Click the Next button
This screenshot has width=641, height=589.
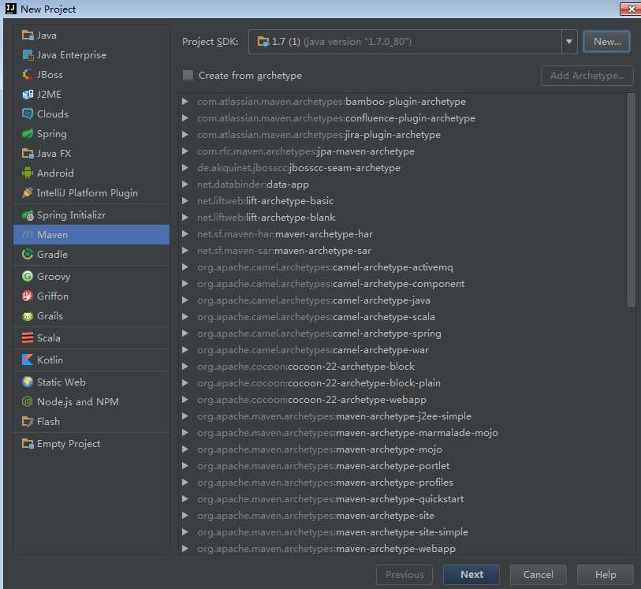471,574
